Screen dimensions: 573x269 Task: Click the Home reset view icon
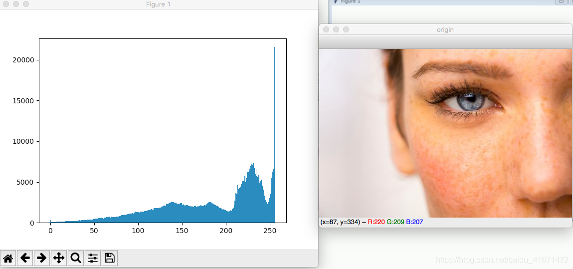tap(8, 258)
